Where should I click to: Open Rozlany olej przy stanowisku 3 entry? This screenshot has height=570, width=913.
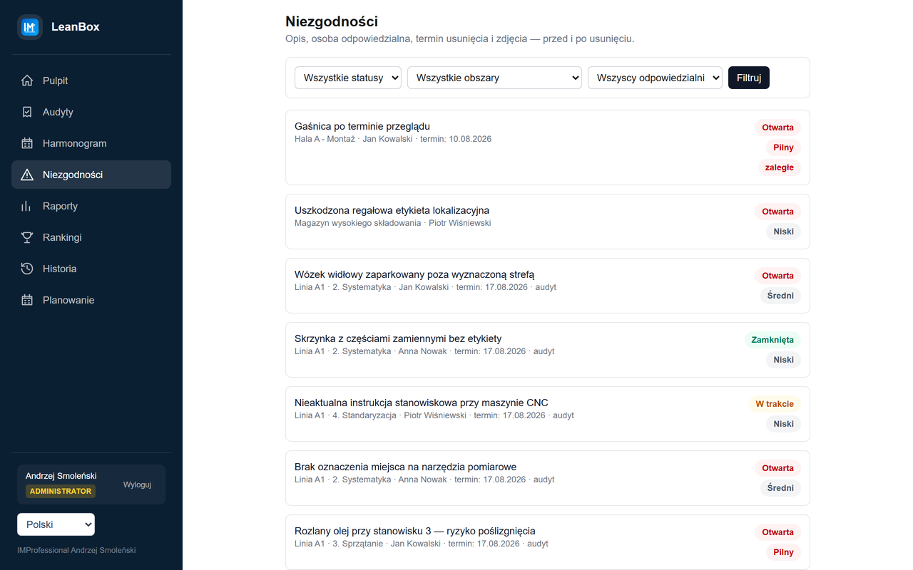547,542
